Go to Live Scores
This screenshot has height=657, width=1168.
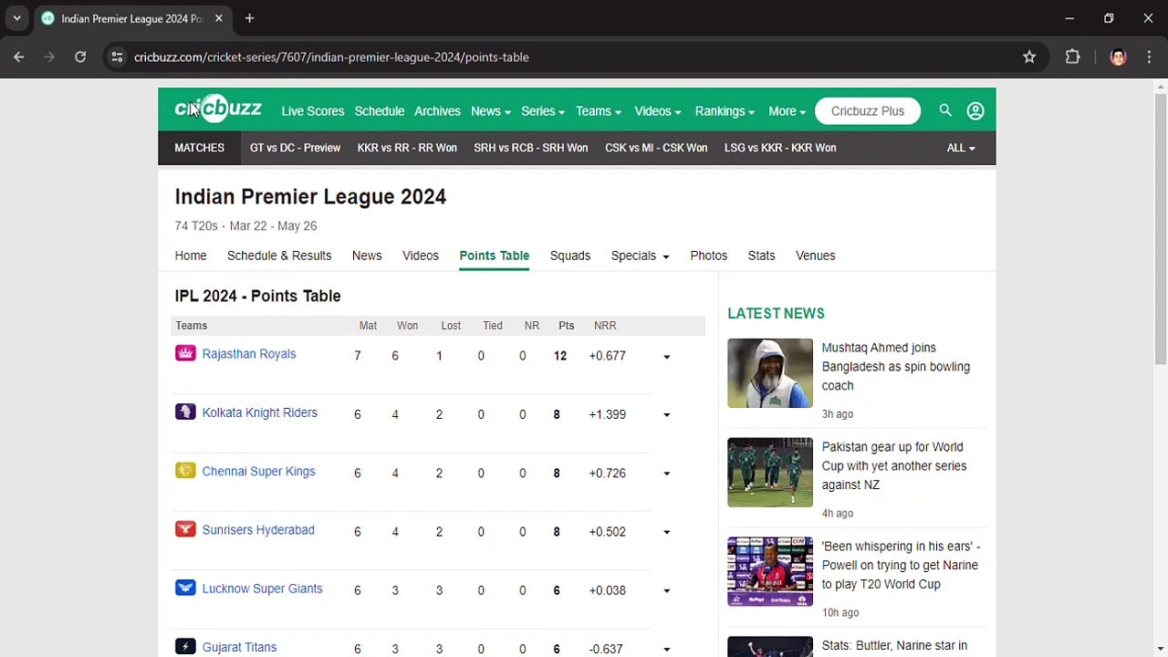313,111
